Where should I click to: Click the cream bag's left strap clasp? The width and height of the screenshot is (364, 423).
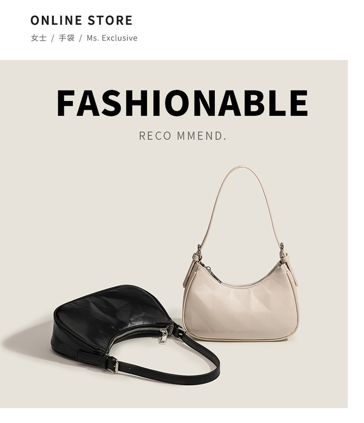click(x=199, y=252)
